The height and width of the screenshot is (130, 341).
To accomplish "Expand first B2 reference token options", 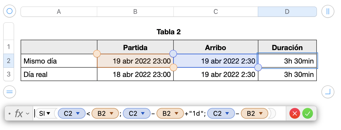I will pyautogui.click(x=112, y=113).
